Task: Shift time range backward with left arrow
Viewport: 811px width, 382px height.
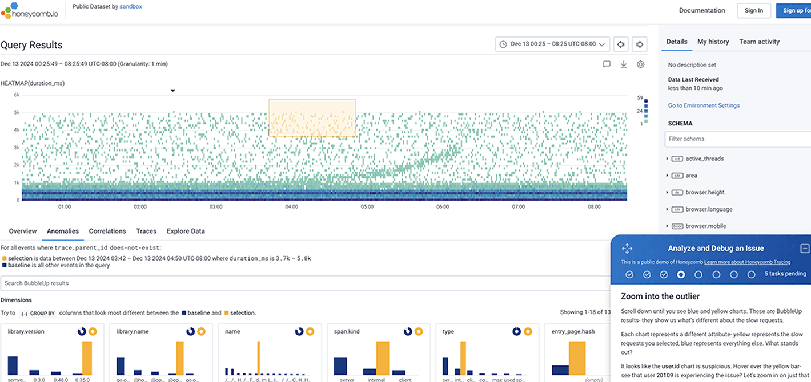Action: 621,44
